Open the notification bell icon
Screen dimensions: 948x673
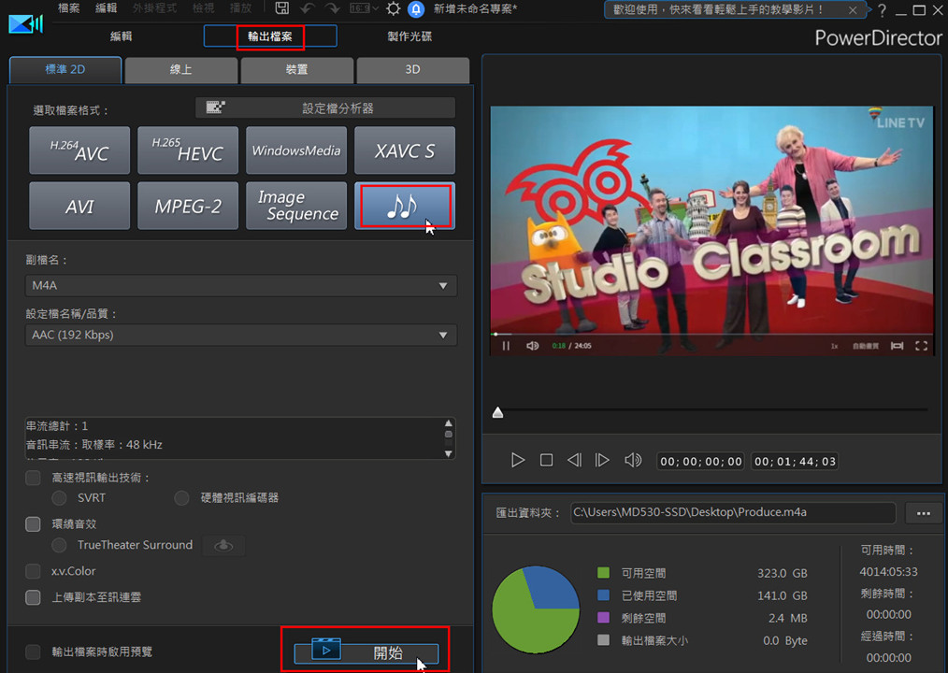[x=416, y=9]
